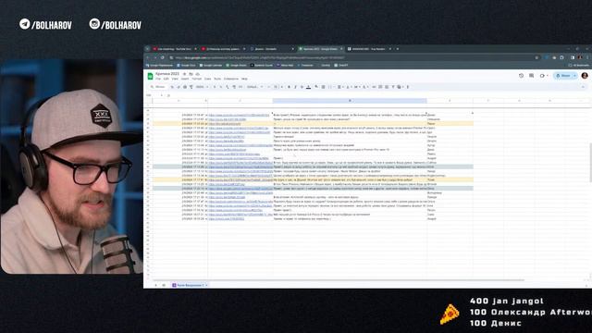Open the font family dropdown
The width and height of the screenshot is (592, 333).
click(254, 87)
